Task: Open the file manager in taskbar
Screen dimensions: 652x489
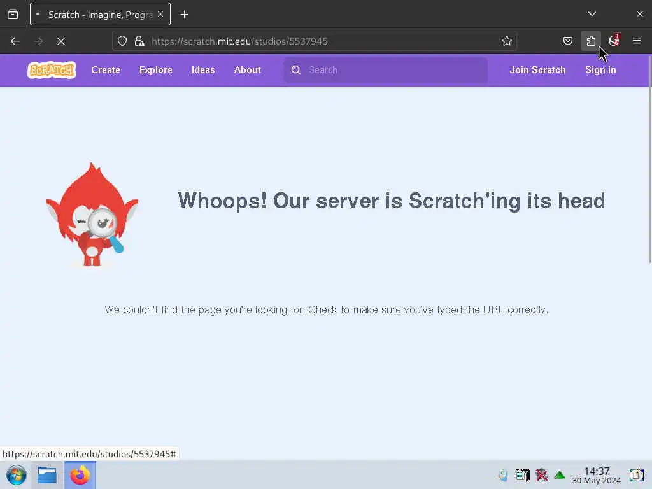Action: [47, 475]
